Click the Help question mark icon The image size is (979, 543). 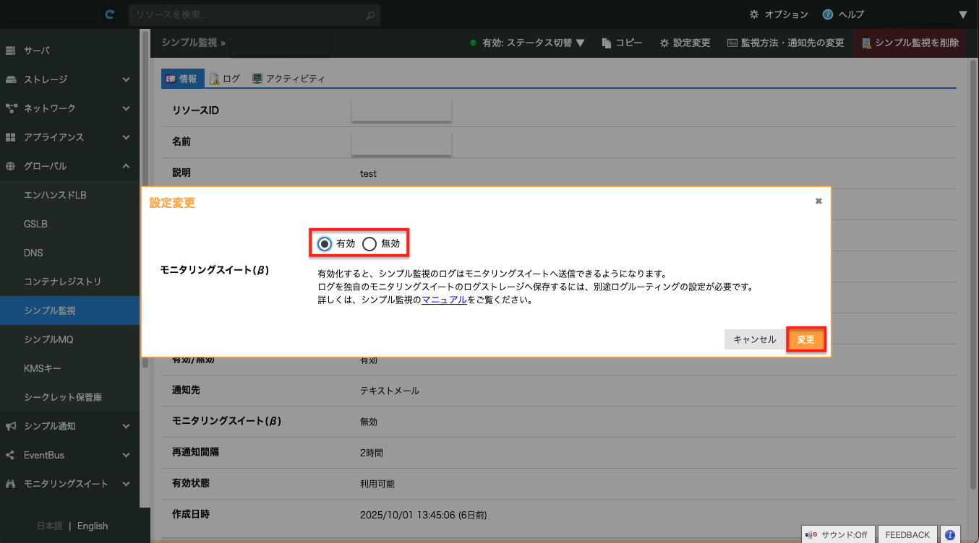[828, 14]
